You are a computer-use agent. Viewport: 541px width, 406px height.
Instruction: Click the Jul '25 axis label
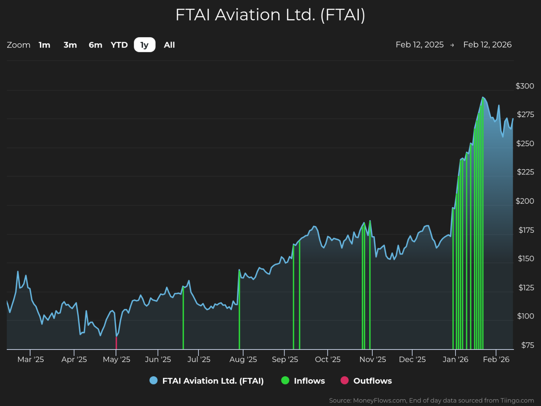click(x=199, y=359)
